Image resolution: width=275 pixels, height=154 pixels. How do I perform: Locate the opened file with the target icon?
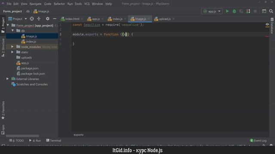(x=32, y=19)
